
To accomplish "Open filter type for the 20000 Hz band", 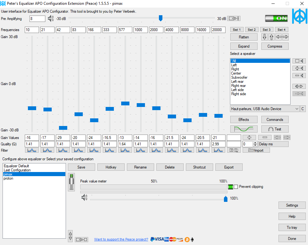I will point(218,150).
